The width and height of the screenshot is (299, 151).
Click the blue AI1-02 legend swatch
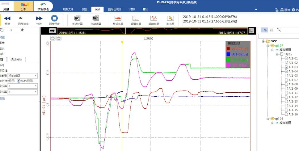coord(228,54)
